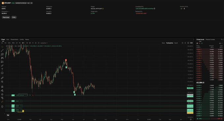This screenshot has width=224, height=121.
Task: Open chart settings gear at bottom right
Action: 191,119
